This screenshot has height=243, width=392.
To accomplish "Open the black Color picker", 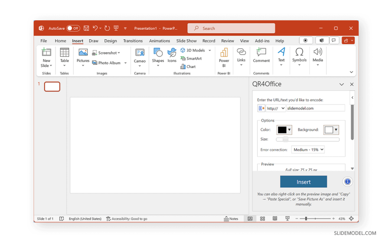I will point(284,130).
